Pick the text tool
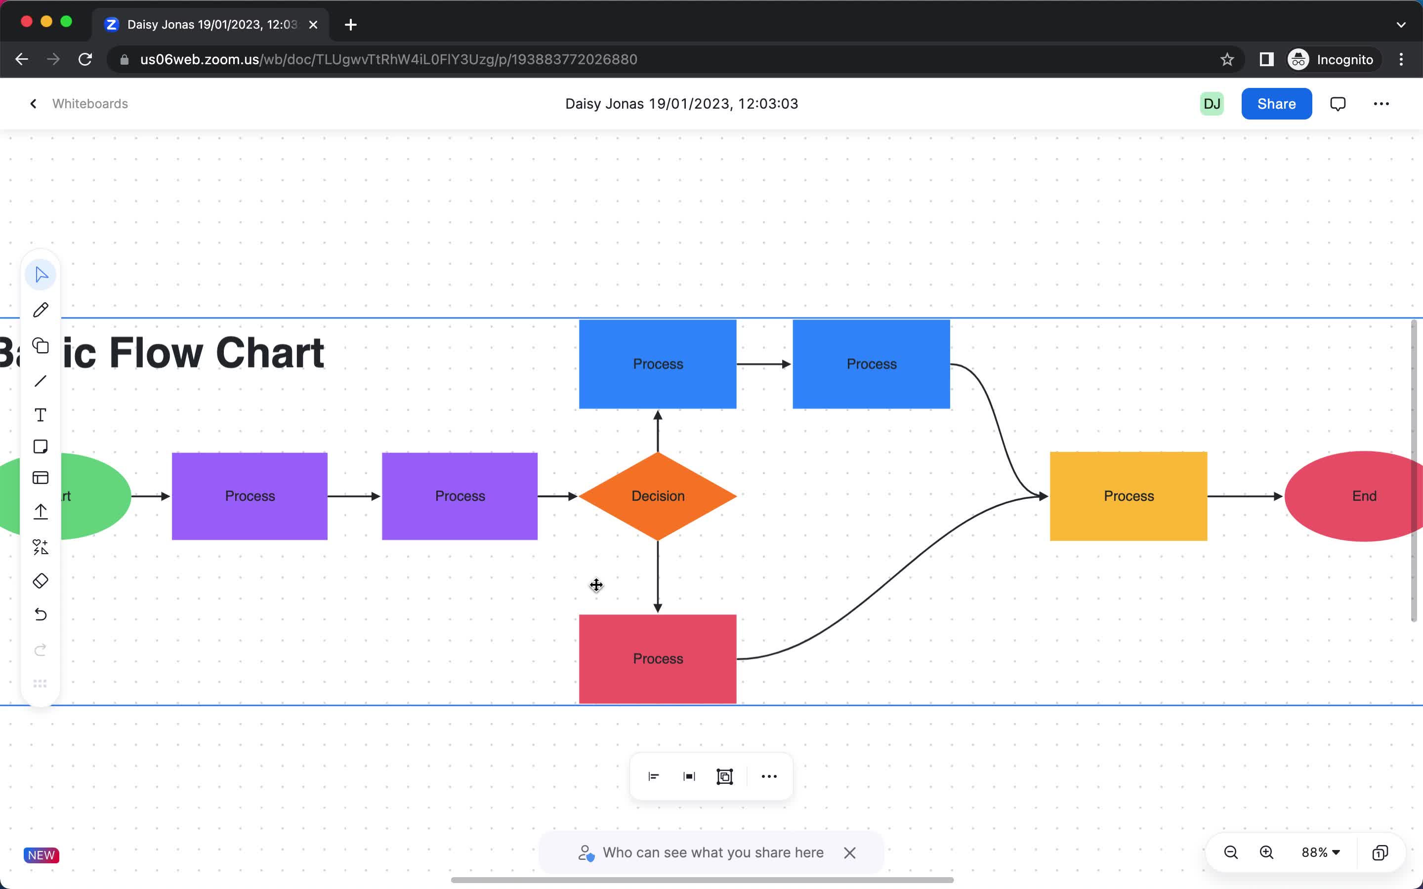This screenshot has height=889, width=1423. point(41,415)
